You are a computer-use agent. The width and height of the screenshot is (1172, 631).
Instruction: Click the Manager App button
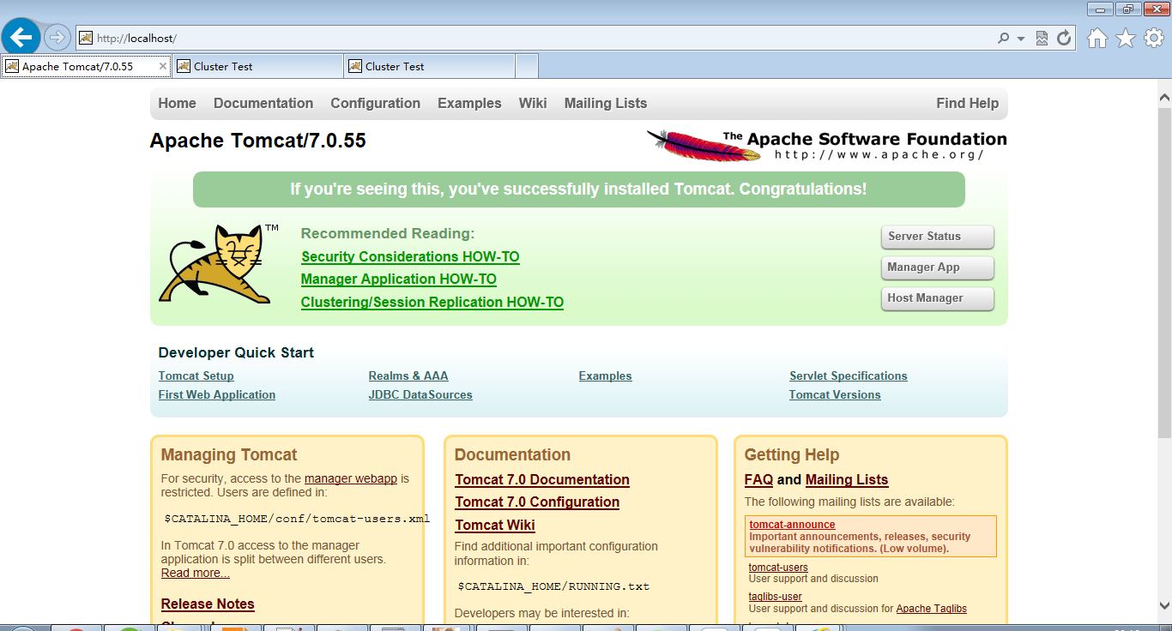pyautogui.click(x=937, y=267)
